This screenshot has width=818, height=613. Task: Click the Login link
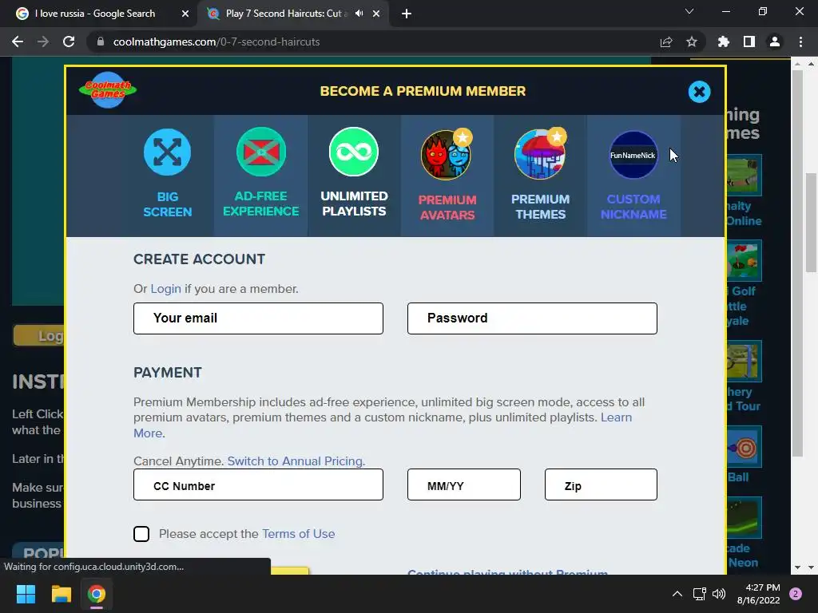166,289
